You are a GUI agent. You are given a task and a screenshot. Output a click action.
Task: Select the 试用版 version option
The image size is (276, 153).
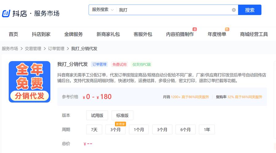97,115
